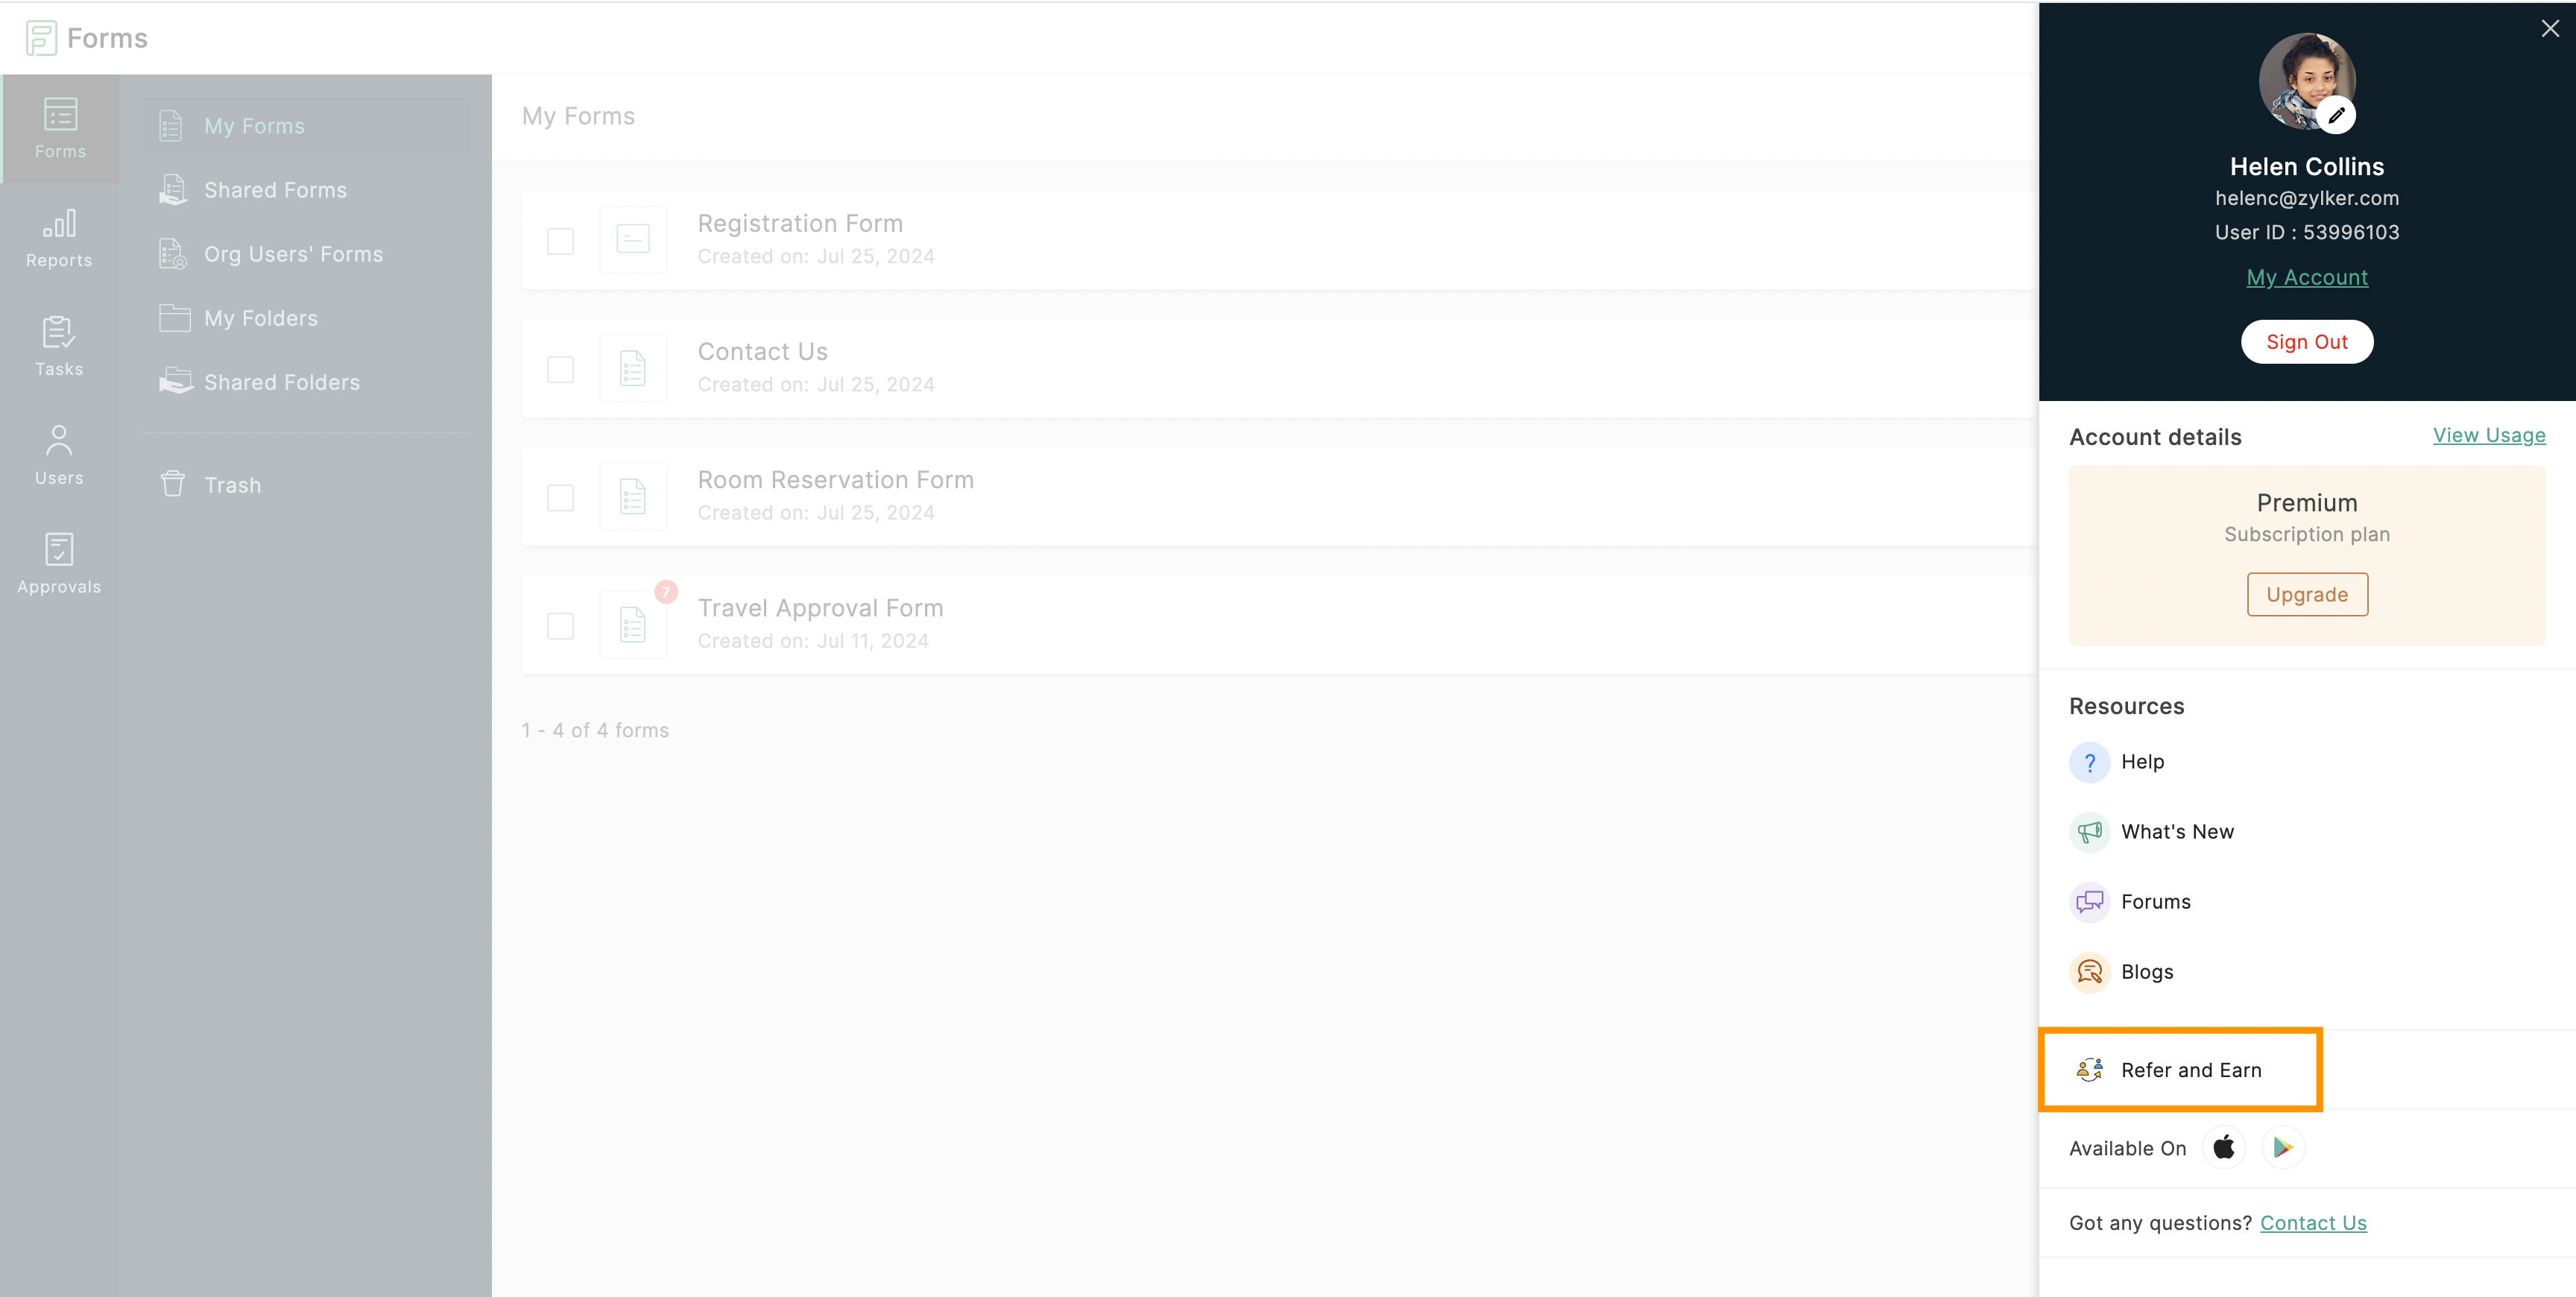The image size is (2576, 1297).
Task: Expand the My Folders section
Action: coord(259,318)
